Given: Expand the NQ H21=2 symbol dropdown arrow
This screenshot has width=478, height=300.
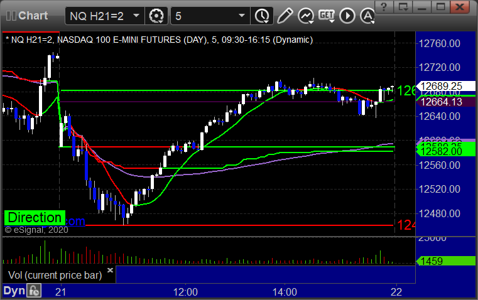Looking at the screenshot, I should [x=136, y=15].
